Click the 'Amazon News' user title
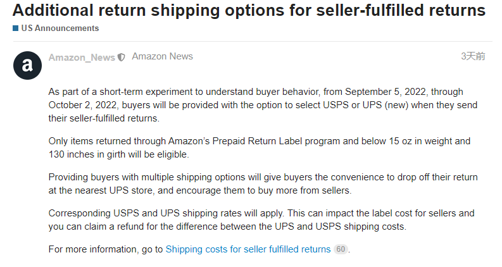502x267 pixels. click(162, 56)
